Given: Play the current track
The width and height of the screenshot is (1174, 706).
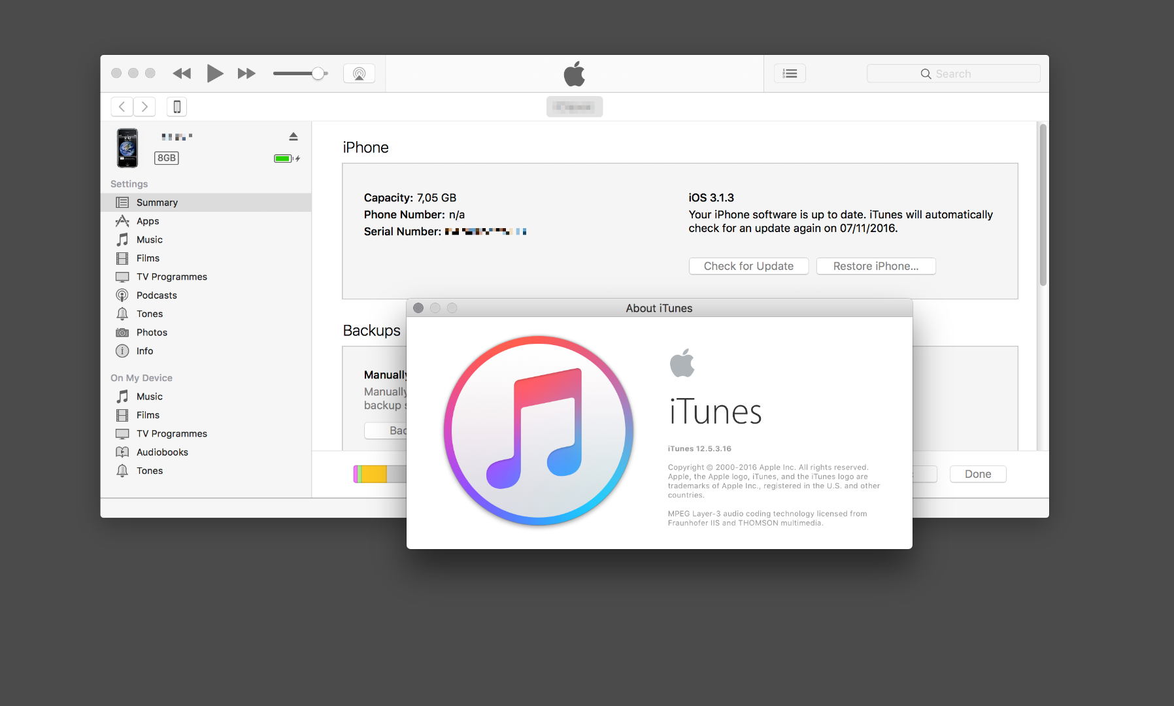Looking at the screenshot, I should click(215, 73).
